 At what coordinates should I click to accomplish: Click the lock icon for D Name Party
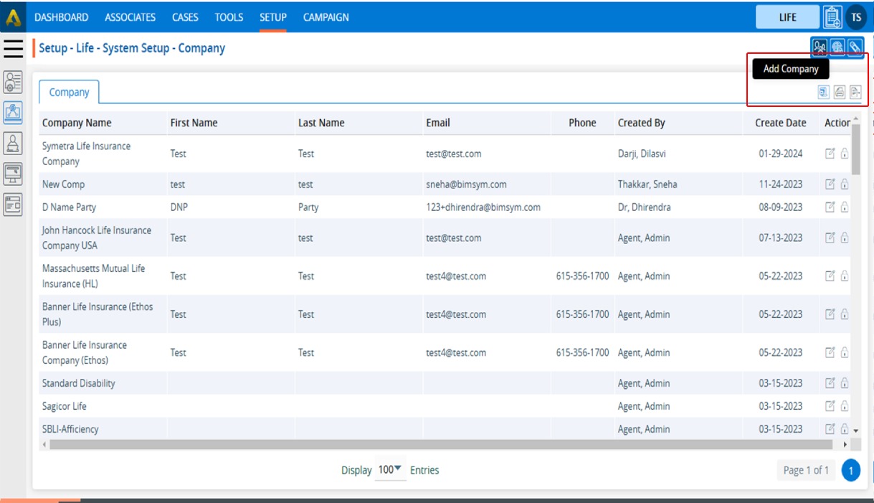[x=844, y=207]
